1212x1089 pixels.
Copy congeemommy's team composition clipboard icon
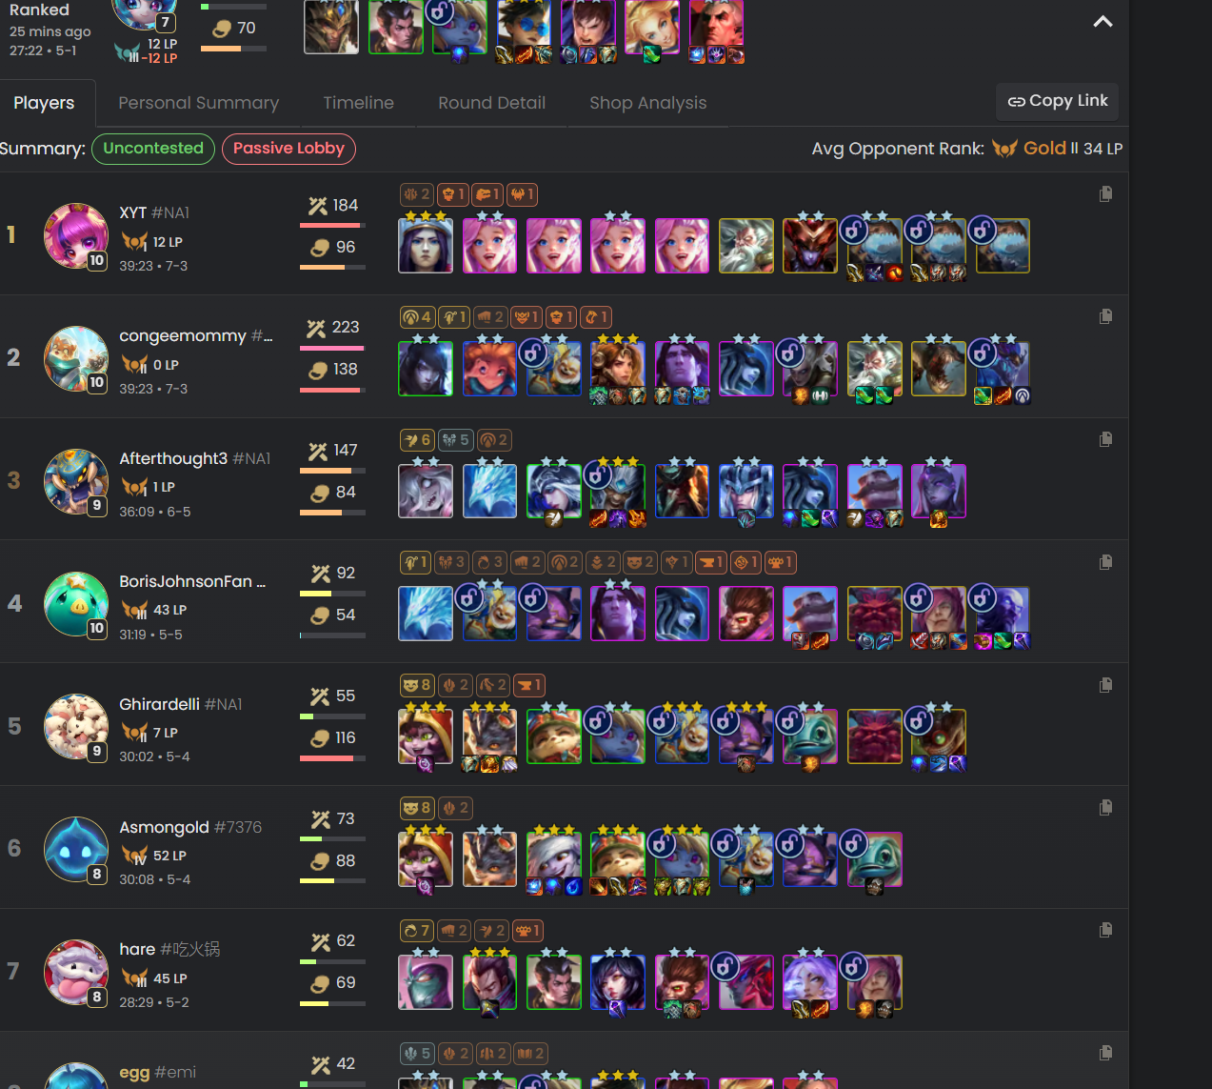(x=1105, y=316)
